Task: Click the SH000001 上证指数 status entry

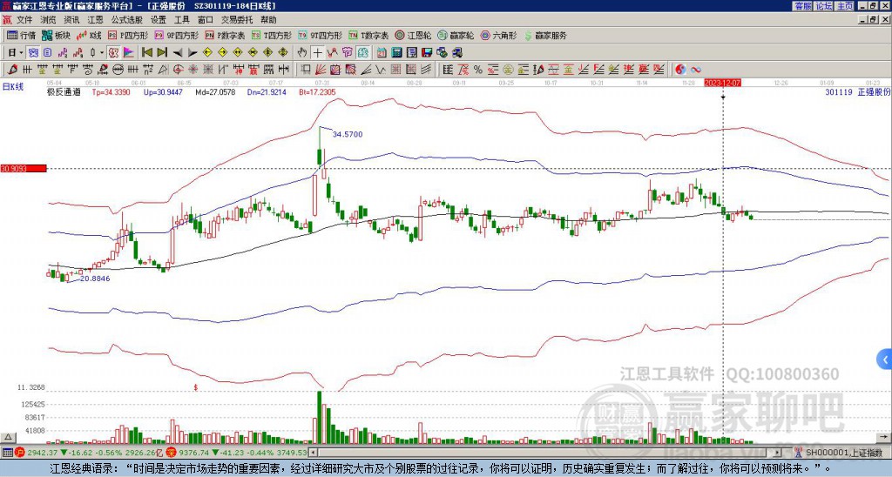Action: 844,453
